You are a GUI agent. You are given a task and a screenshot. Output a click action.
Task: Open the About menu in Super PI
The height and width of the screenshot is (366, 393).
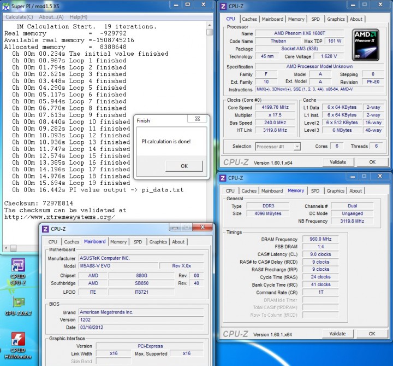pos(51,17)
